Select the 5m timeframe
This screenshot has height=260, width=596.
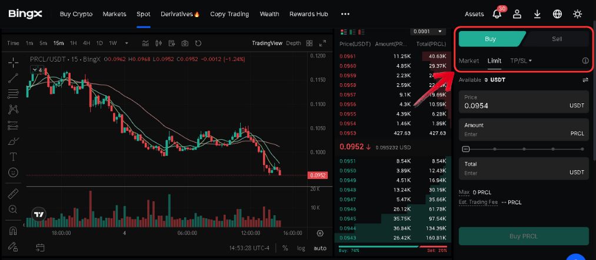tap(44, 43)
